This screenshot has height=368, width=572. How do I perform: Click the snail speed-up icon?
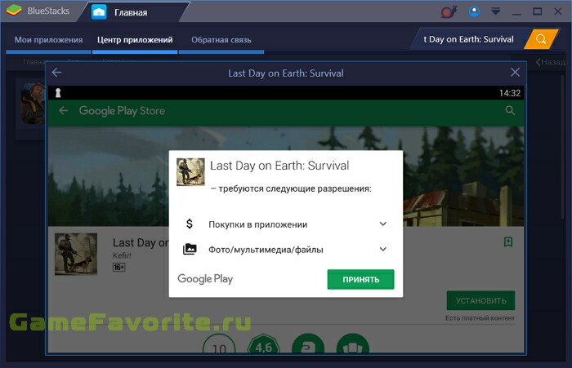point(449,11)
